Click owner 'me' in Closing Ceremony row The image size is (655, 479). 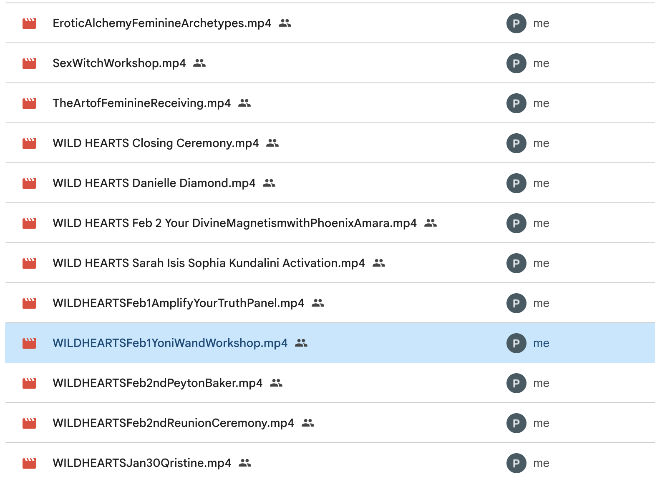pos(541,144)
